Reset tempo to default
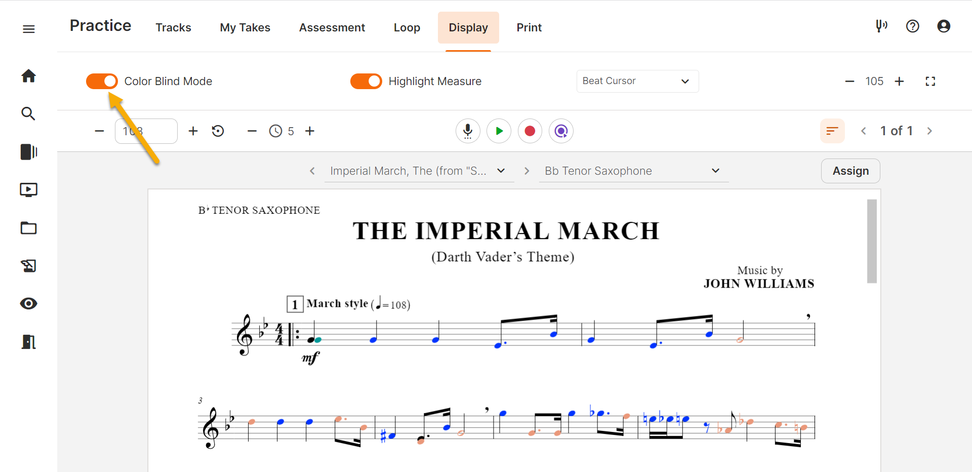This screenshot has height=472, width=972. coord(218,131)
